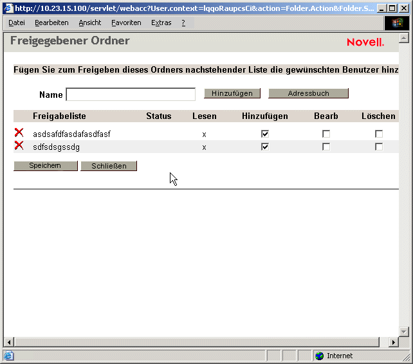Screen dimensions: 413x364
Task: Open the Datei menu
Action: coord(17,23)
